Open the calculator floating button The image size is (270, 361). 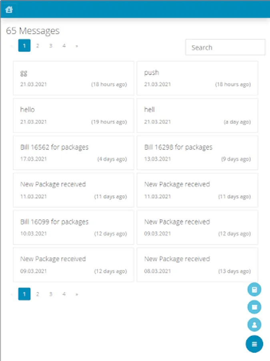tap(254, 289)
